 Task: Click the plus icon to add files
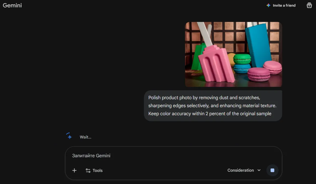[74, 171]
